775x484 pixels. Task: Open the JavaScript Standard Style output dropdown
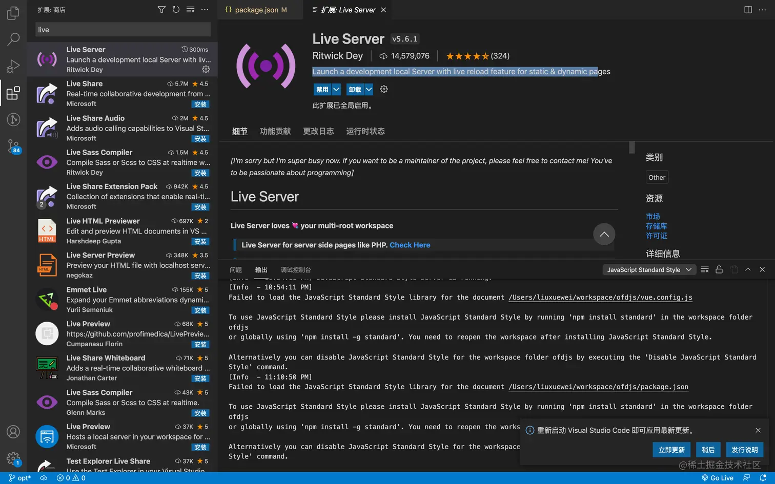(x=649, y=269)
